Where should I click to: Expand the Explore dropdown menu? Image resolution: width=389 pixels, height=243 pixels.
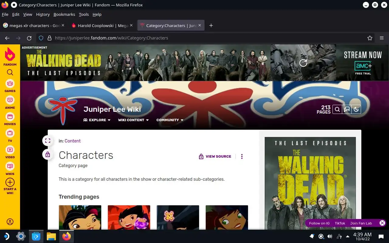point(97,120)
